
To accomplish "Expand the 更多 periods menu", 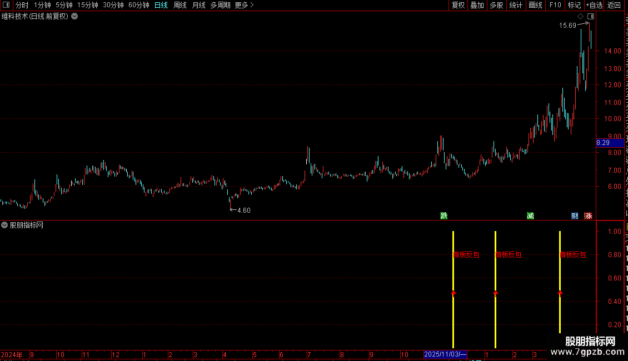I will [x=245, y=5].
